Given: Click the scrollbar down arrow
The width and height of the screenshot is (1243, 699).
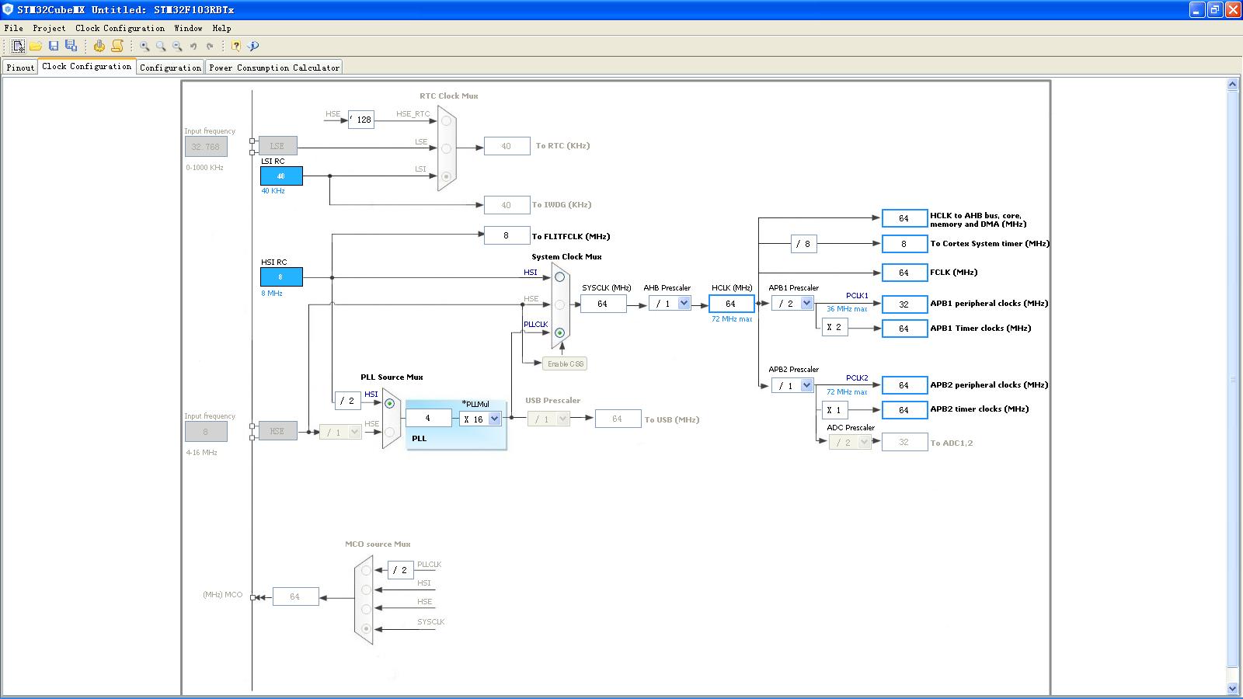Looking at the screenshot, I should (1232, 688).
